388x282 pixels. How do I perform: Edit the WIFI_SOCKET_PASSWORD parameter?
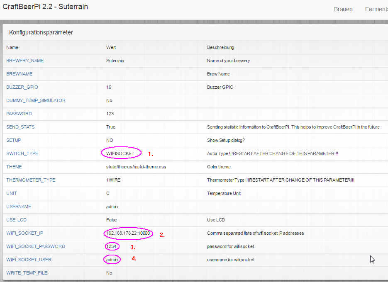point(35,246)
